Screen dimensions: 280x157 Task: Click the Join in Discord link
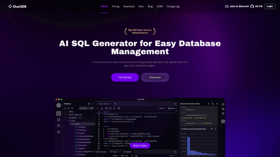239,7
